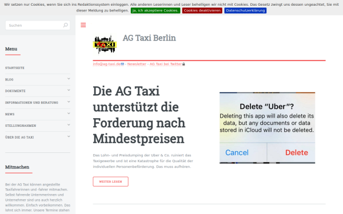Click the Mindestpreisen article headline

pyautogui.click(x=139, y=115)
